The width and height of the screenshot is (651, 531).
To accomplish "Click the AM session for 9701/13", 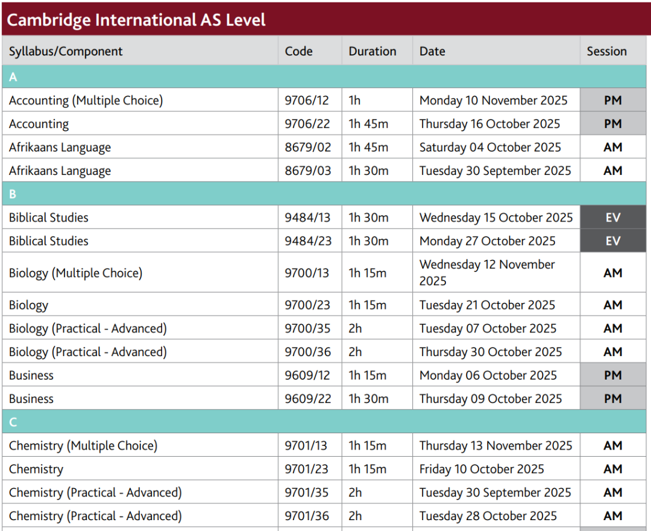I will pos(613,445).
